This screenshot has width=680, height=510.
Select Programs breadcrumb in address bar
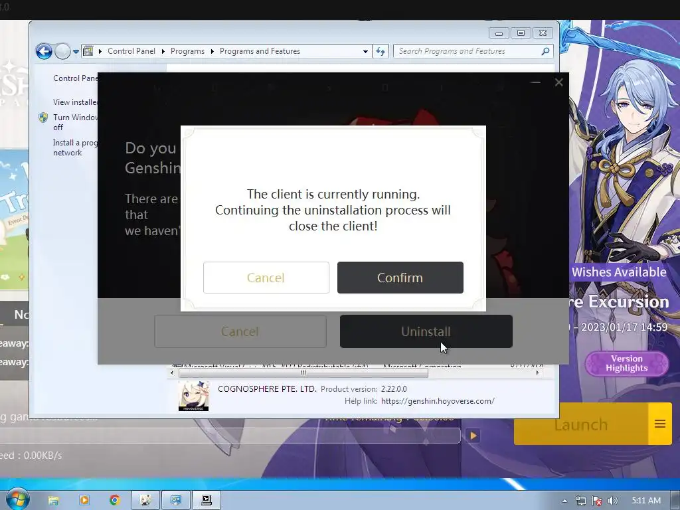[x=187, y=51]
